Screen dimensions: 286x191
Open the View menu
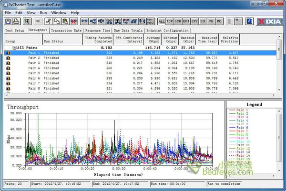31,13
